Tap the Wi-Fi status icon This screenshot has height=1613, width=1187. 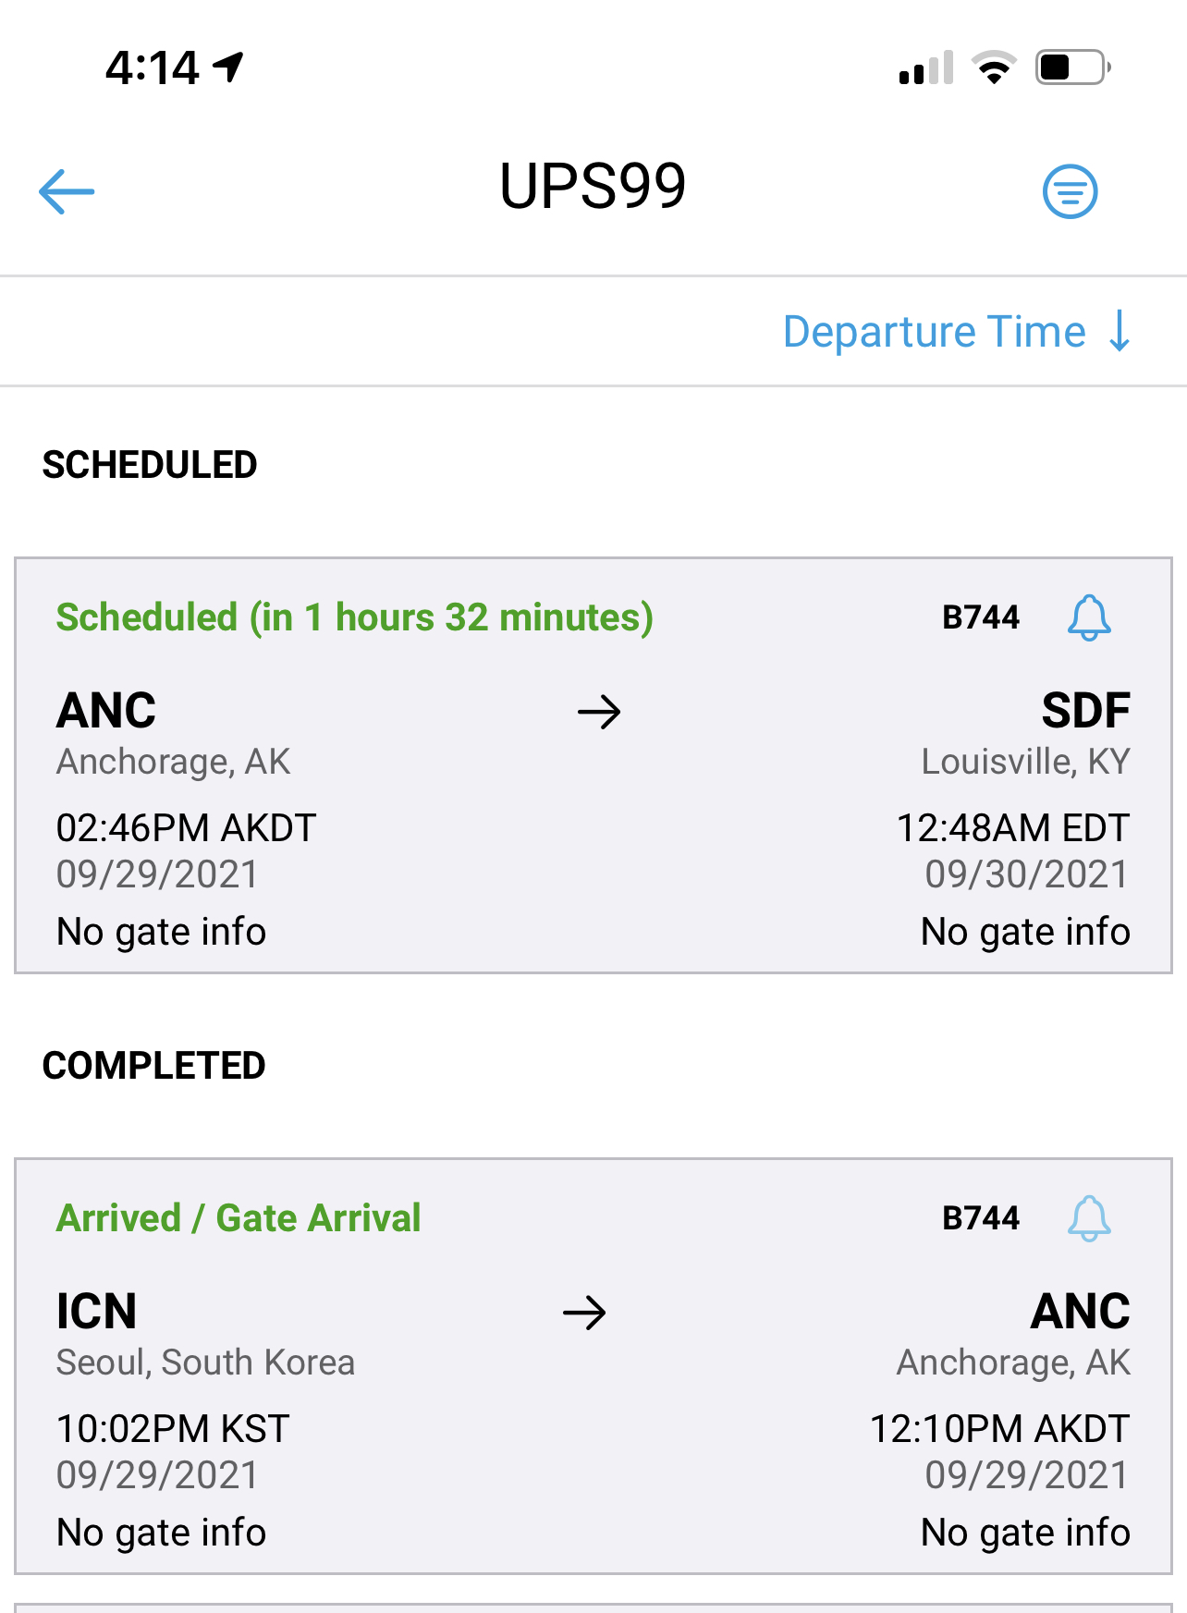coord(994,67)
